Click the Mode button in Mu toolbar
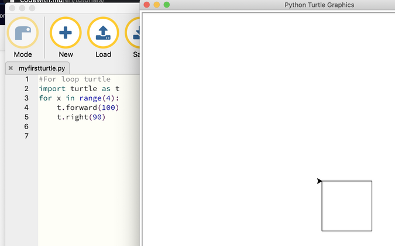The width and height of the screenshot is (395, 246). click(22, 37)
